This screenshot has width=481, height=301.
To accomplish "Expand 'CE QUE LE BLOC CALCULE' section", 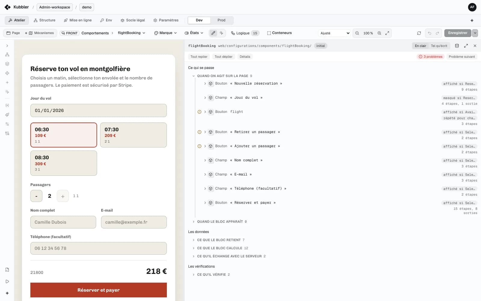I will [x=220, y=248].
